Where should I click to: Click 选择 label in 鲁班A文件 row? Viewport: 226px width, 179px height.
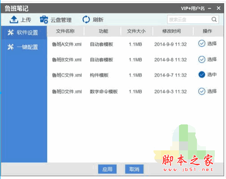coord(212,43)
